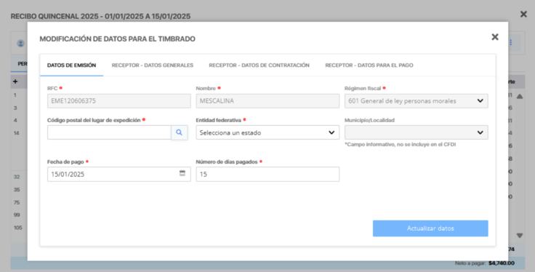Focus the Código postal del lugar input
The image size is (535, 272).
pos(109,132)
